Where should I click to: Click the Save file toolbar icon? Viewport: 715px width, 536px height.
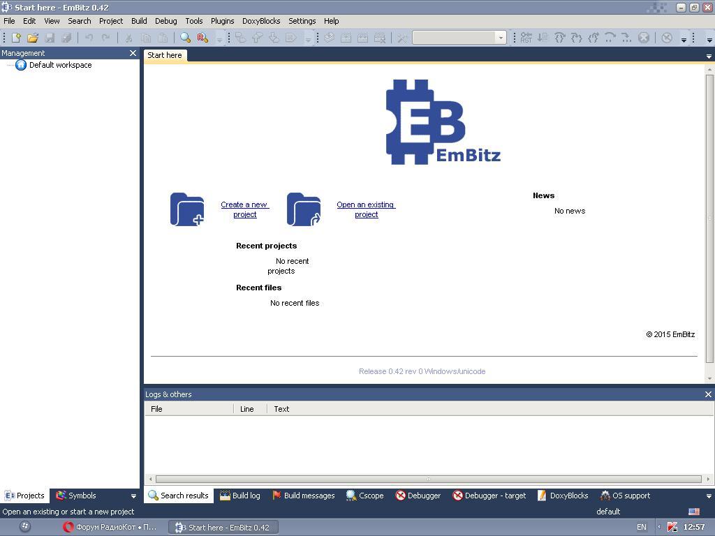pyautogui.click(x=50, y=38)
